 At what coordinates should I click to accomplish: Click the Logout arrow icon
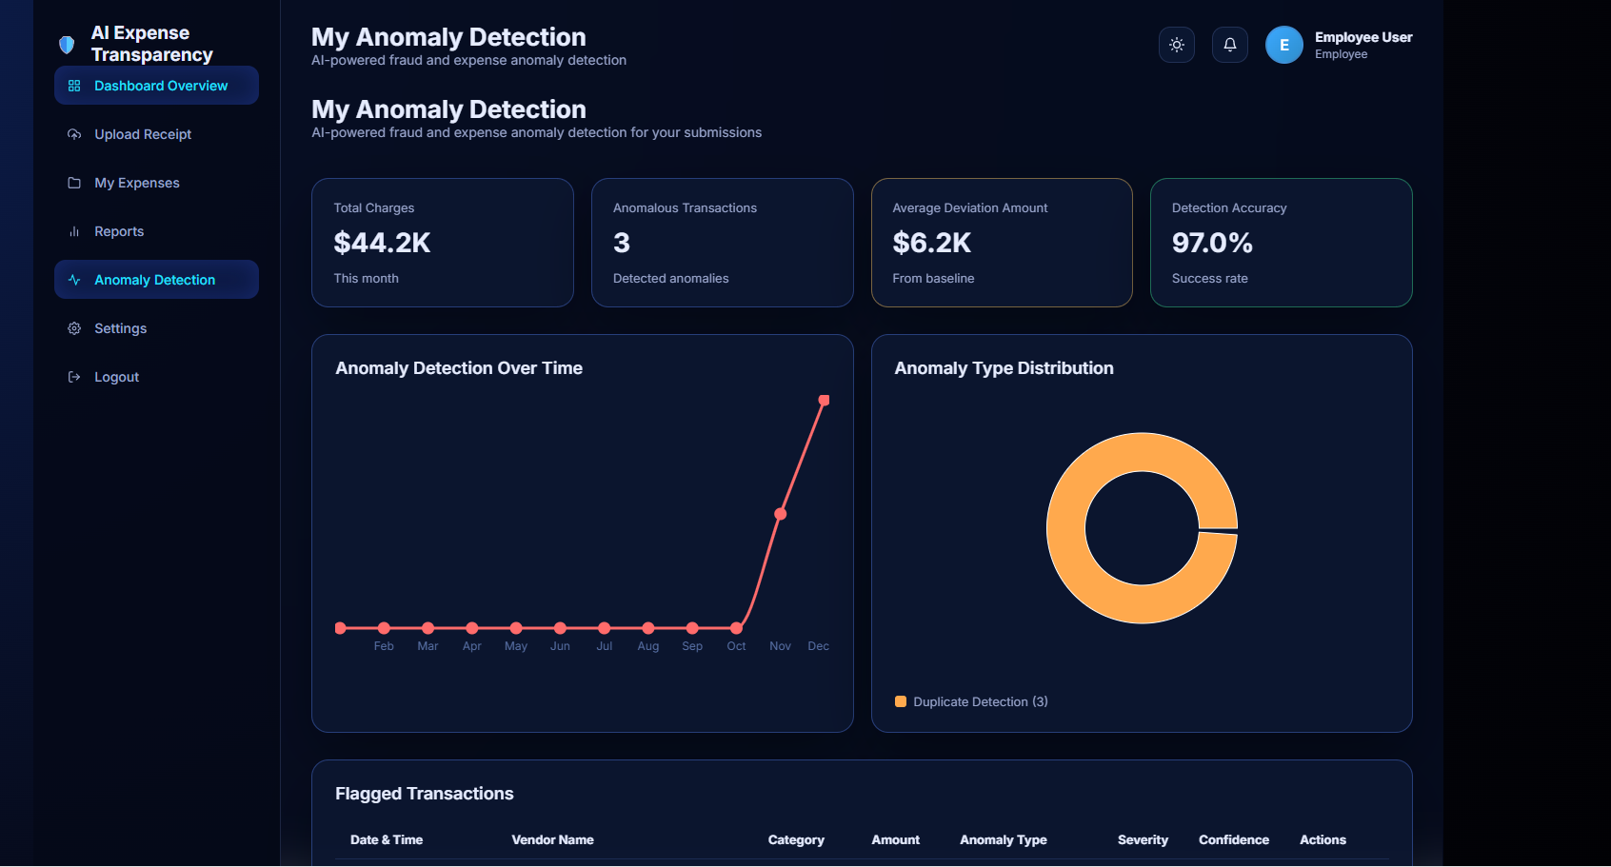click(74, 377)
